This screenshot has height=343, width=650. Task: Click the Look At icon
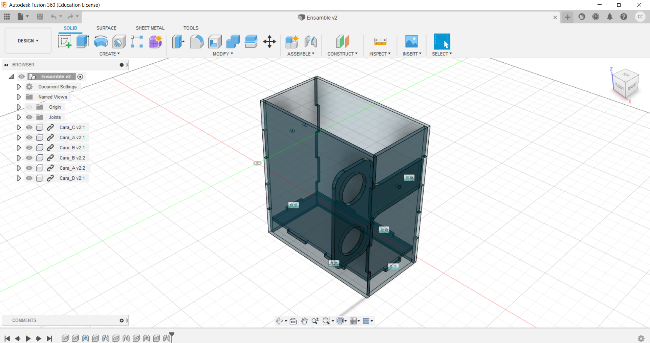click(293, 321)
